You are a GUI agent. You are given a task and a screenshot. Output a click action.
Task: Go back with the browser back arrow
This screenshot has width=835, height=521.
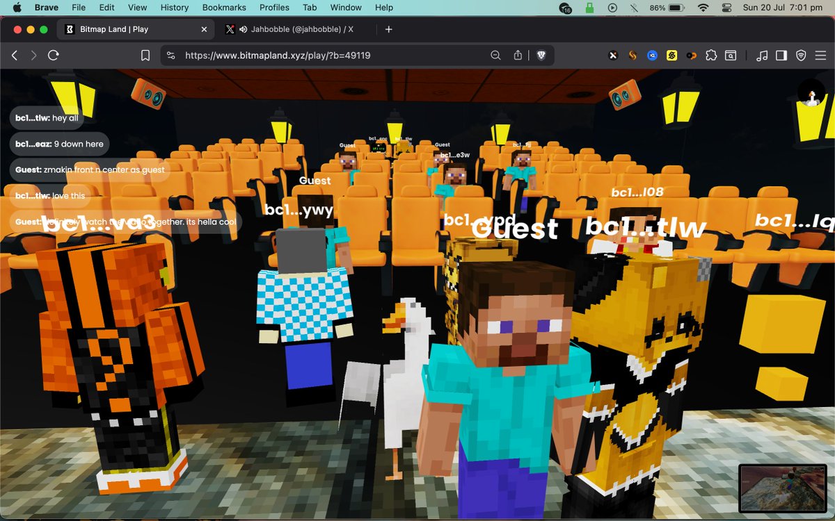coord(15,56)
